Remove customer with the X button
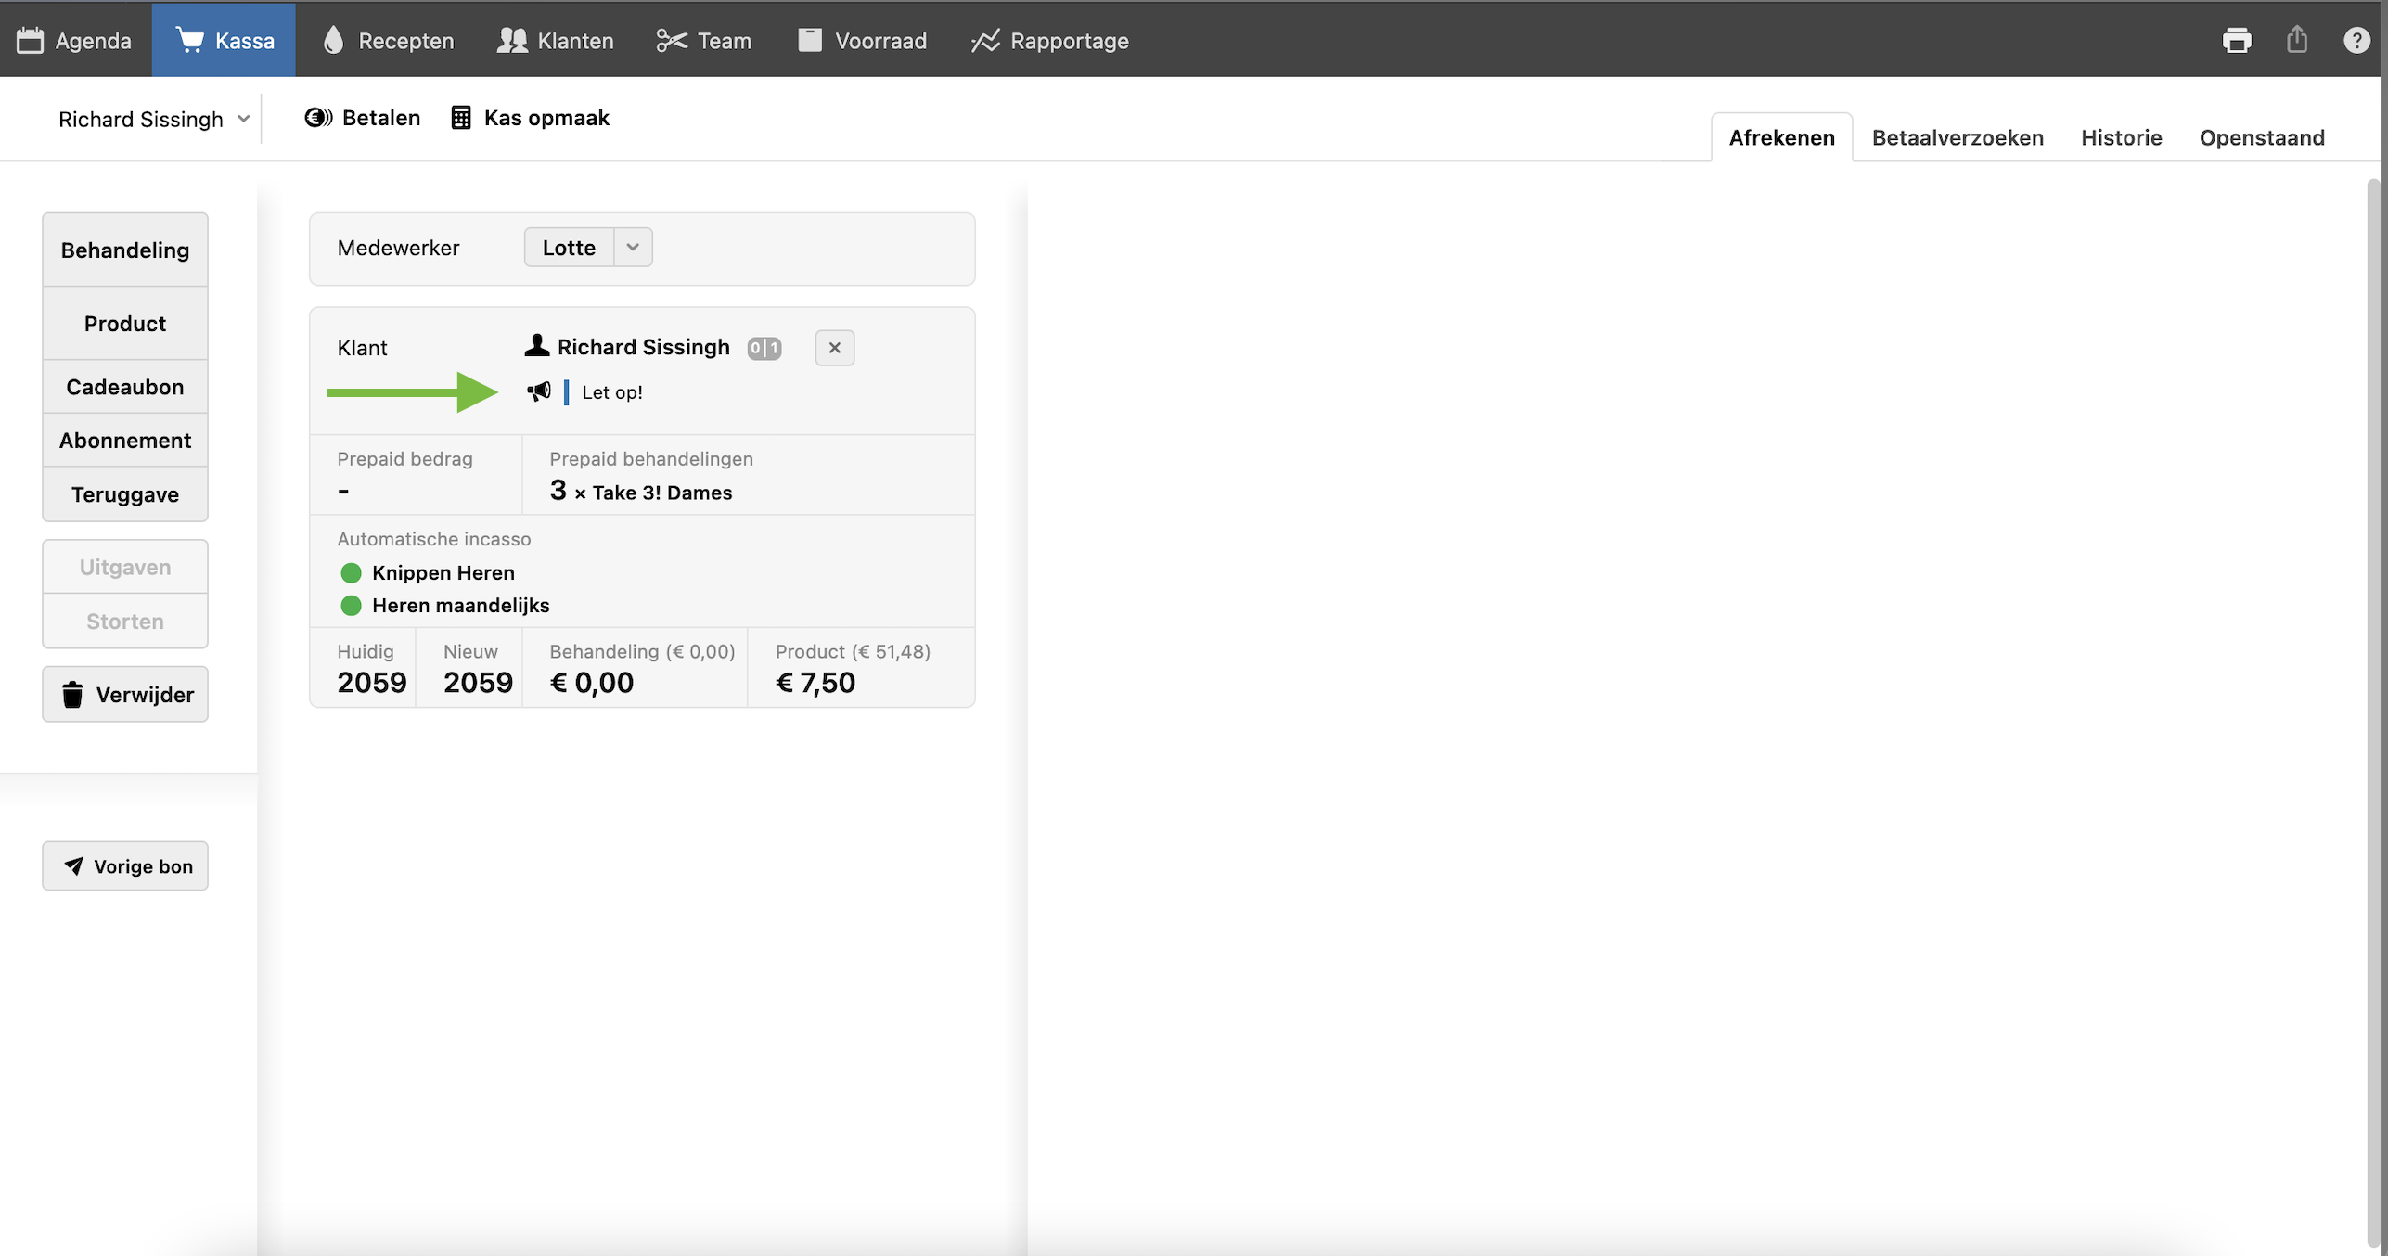Screen dimensions: 2388x1256 click(834, 348)
